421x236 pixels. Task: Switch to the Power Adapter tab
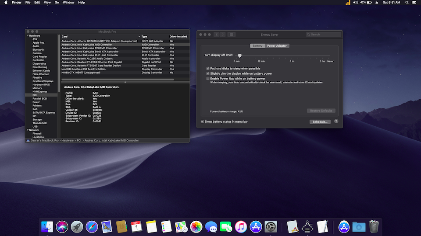[278, 45]
